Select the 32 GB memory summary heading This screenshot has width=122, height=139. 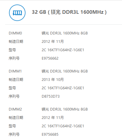tap(69, 12)
